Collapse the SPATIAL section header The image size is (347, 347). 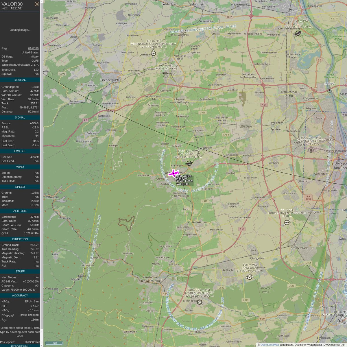tap(20, 80)
